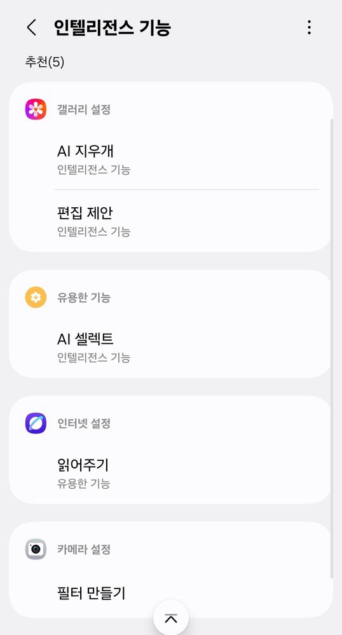Open the AI 셀렉트 feature

[170, 347]
